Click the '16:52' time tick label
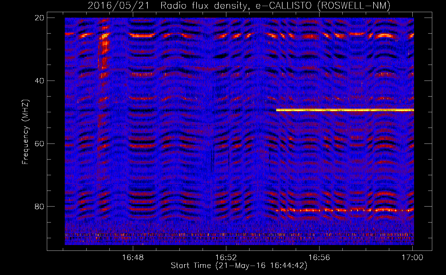The width and height of the screenshot is (446, 275). pos(226,258)
